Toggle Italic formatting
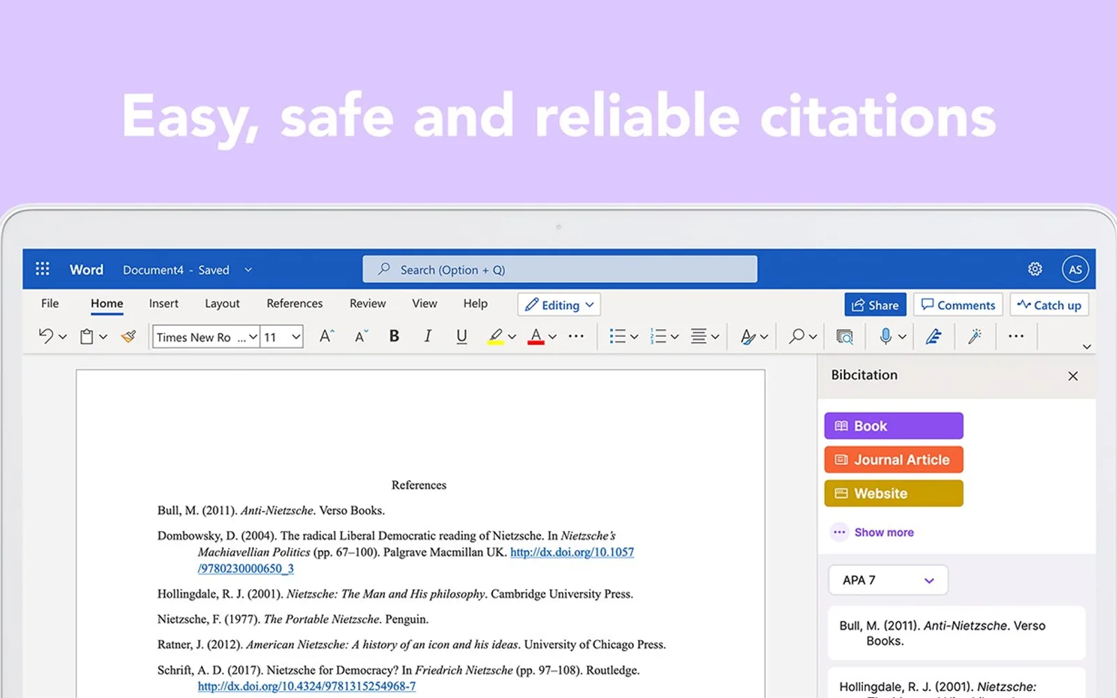 pos(428,336)
